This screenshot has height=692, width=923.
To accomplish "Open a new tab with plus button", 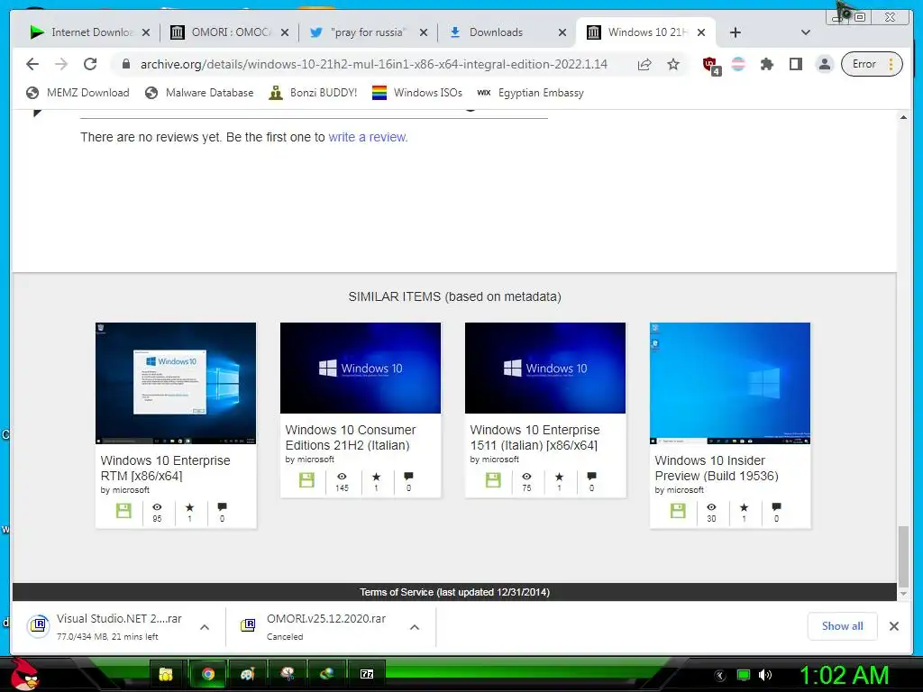I will coord(736,32).
